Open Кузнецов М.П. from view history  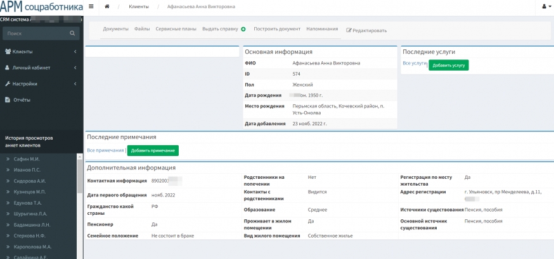[30, 192]
